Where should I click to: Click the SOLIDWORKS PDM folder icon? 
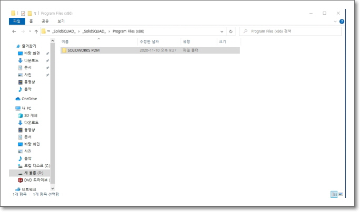pos(64,50)
